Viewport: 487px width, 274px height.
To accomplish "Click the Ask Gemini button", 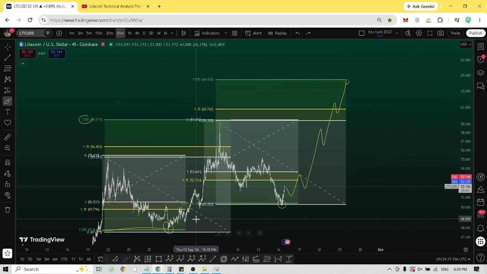I will tap(420, 6).
